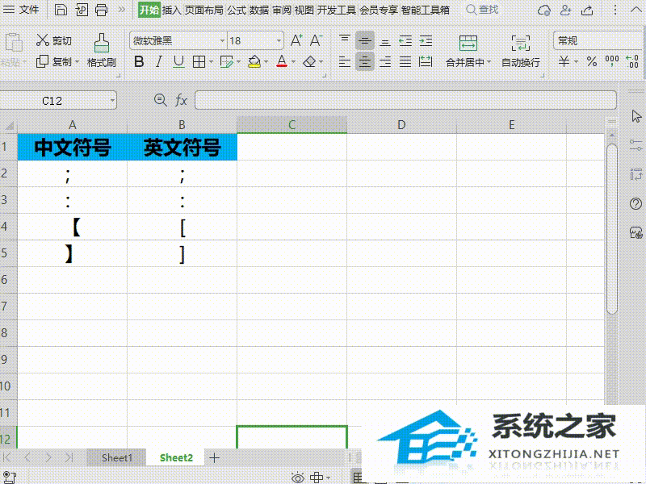Open the 微软雅黑 font name dropdown
The height and width of the screenshot is (484, 646).
coord(223,40)
